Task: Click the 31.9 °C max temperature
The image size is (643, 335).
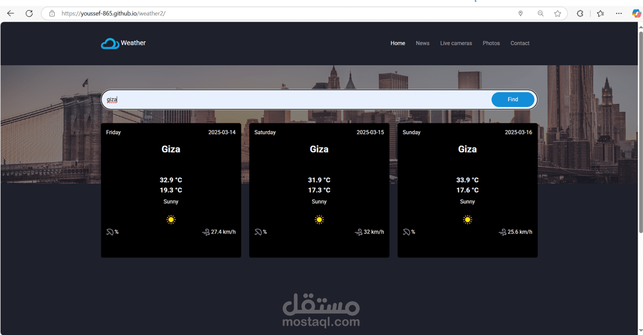Action: (x=319, y=180)
